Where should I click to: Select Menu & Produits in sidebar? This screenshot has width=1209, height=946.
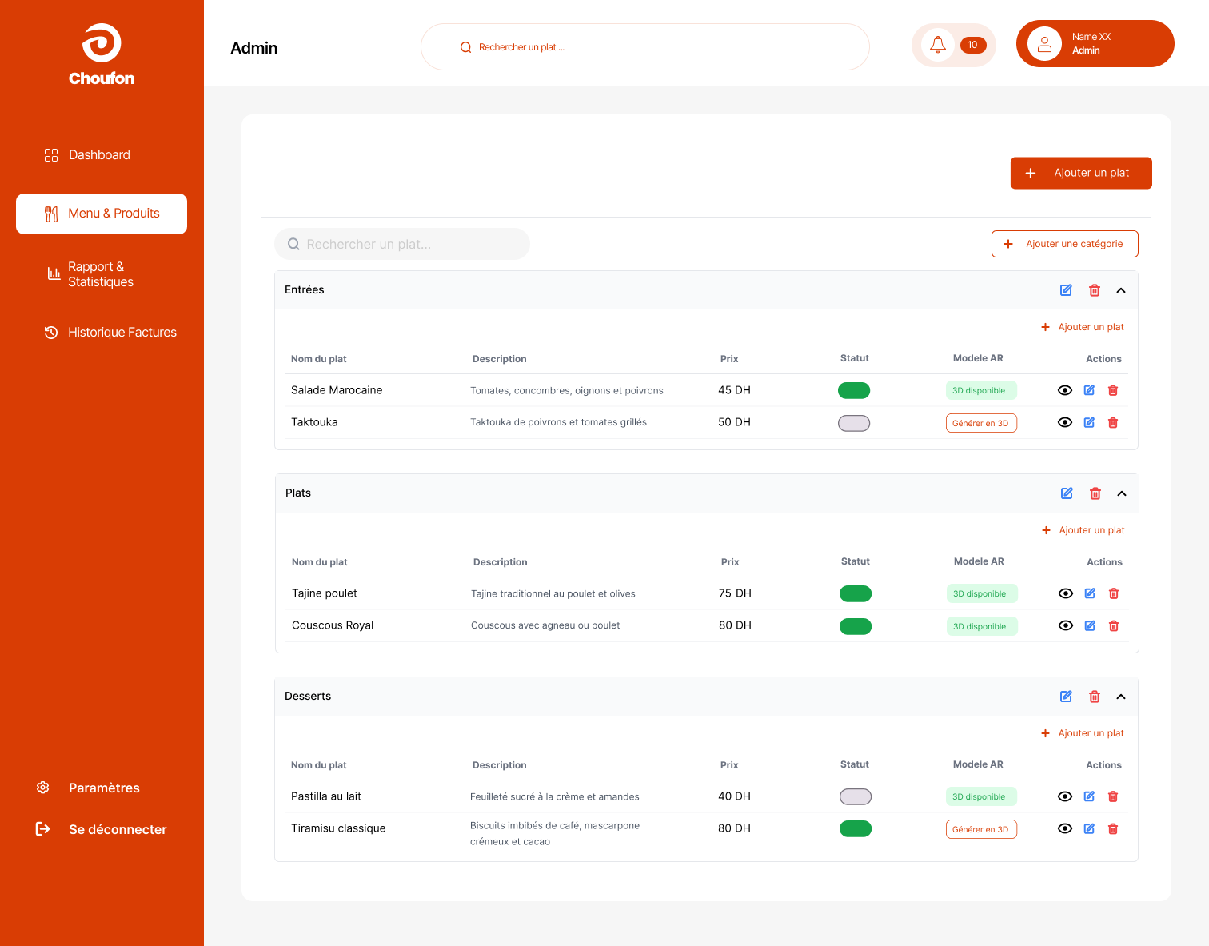click(102, 214)
